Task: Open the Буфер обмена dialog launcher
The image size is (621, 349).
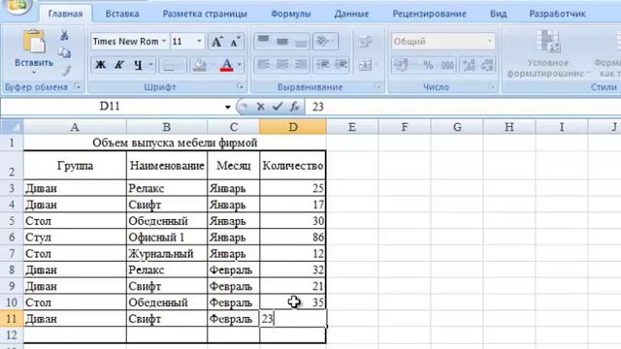Action: pos(78,86)
